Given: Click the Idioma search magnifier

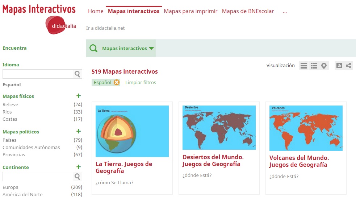Looking at the screenshot, I should click(77, 74).
